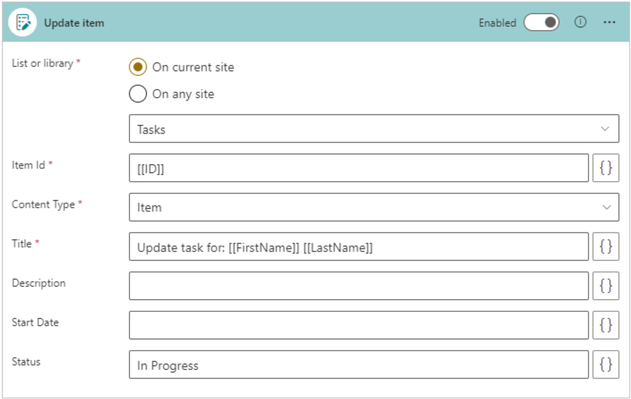
Task: Click into the Item Id field
Action: click(359, 168)
